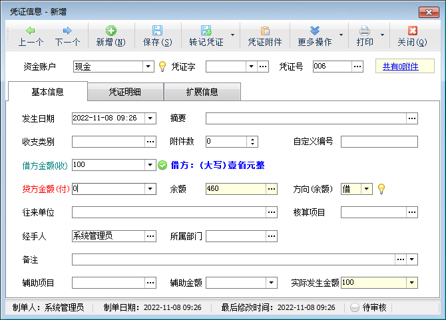Expand the 方向(余额) dropdown showing 借
Screen dimensions: 446x320
(x=367, y=189)
